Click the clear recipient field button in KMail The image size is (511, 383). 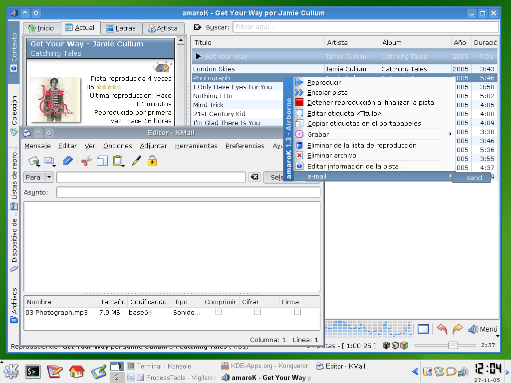pos(254,177)
